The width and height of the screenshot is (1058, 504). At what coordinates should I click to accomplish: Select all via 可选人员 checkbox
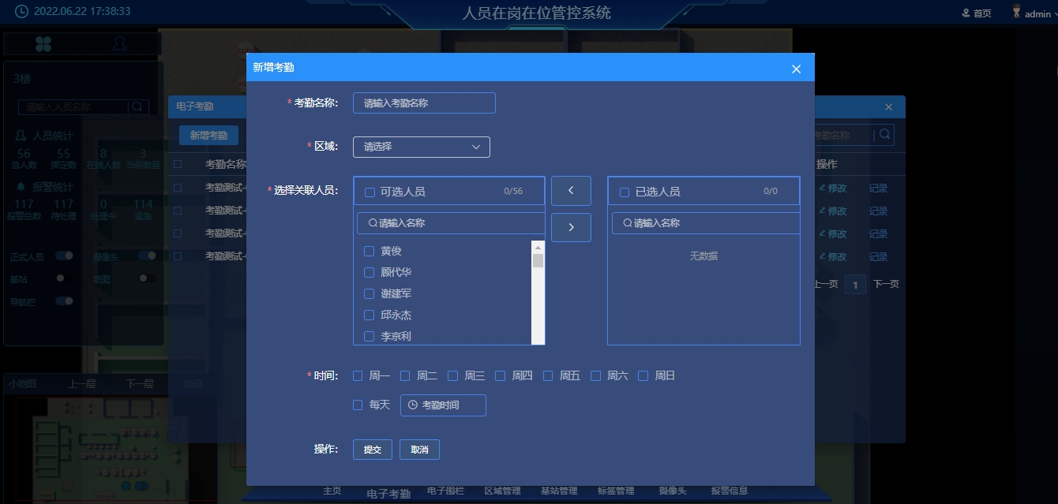pos(370,192)
